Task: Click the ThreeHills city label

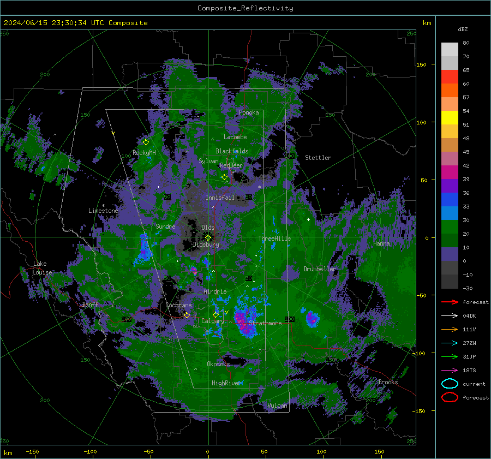Action: [x=274, y=239]
